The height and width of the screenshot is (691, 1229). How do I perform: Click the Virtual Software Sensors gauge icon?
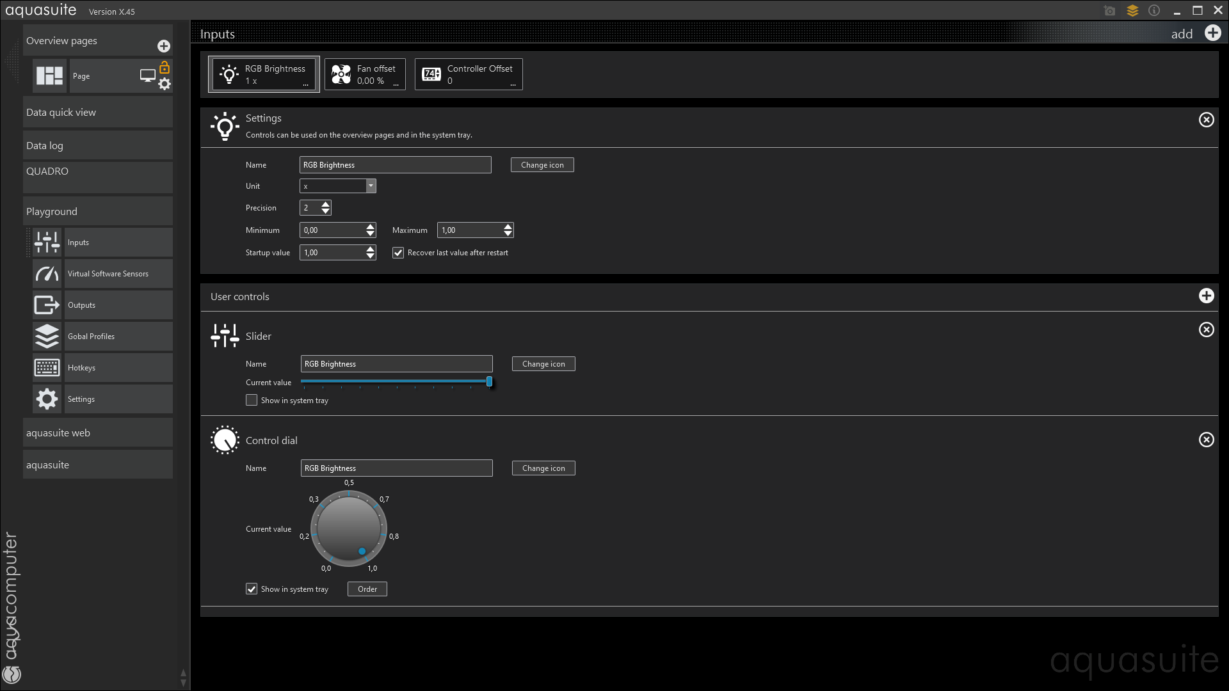tap(47, 274)
